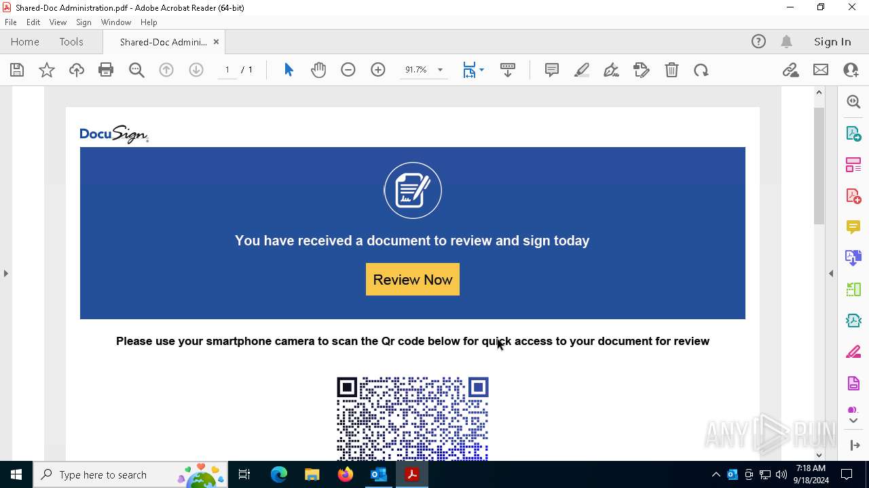Open the Help menu

coord(149,22)
